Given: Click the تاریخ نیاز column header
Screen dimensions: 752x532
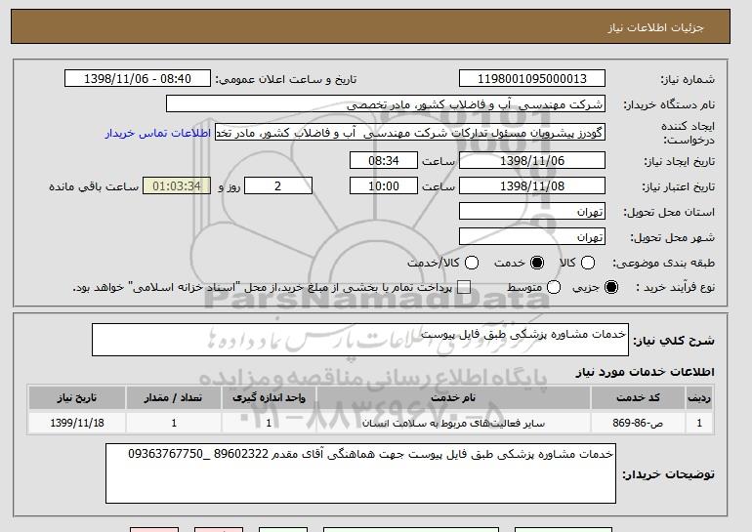Looking at the screenshot, I should pos(77,398).
